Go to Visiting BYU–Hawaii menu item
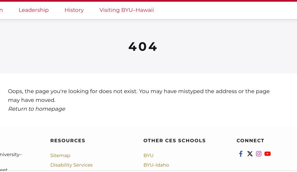The height and width of the screenshot is (172, 297). (126, 10)
